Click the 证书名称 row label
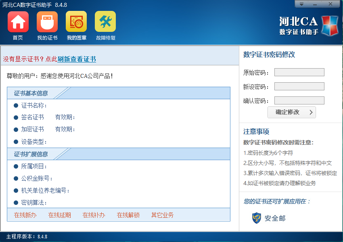The image size is (343, 242). pos(34,106)
